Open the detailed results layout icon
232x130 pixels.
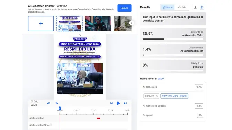[x=202, y=7]
